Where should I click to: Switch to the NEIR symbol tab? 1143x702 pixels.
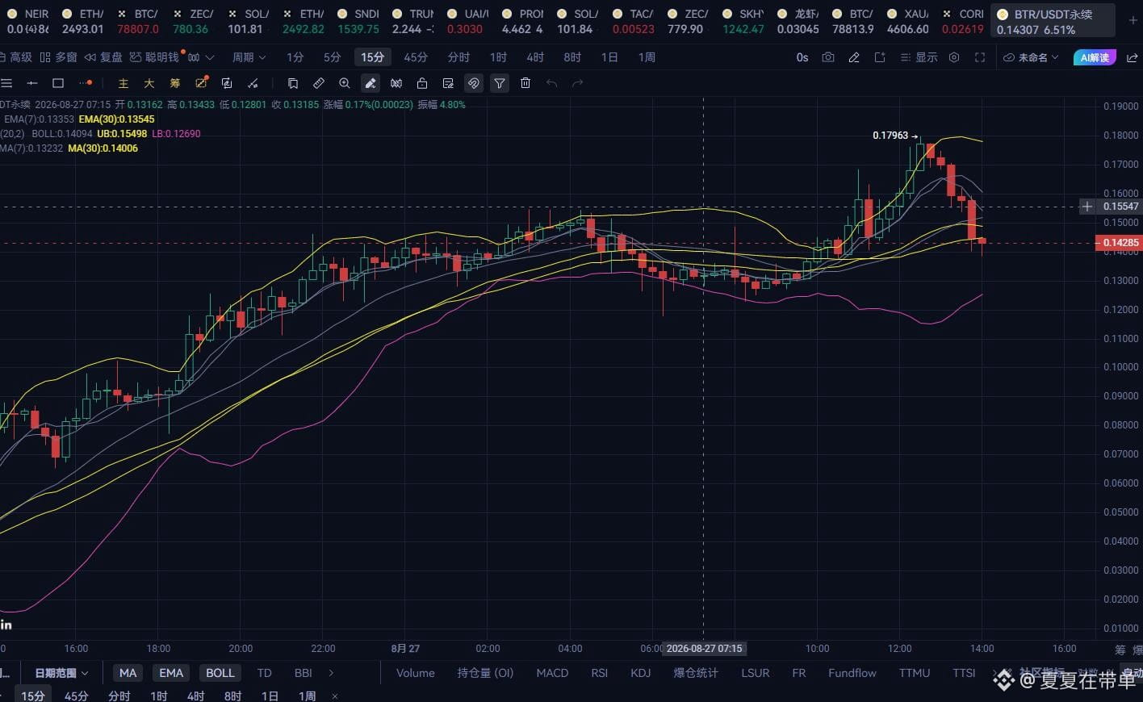28,21
